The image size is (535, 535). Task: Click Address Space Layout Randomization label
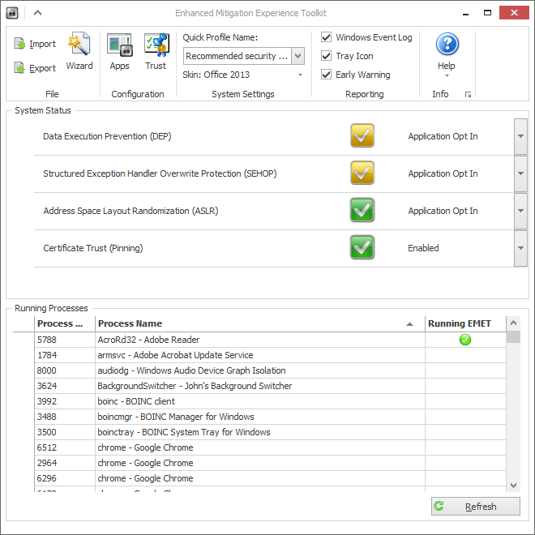click(x=131, y=211)
